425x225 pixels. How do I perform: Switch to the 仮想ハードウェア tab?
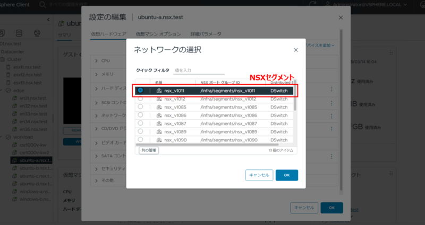(x=109, y=34)
